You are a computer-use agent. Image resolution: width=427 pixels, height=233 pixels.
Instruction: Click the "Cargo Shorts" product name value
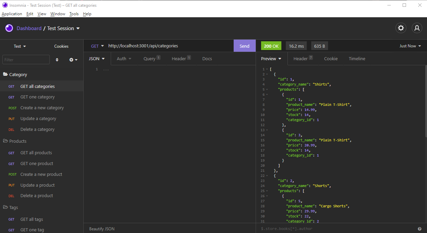coord(334,206)
